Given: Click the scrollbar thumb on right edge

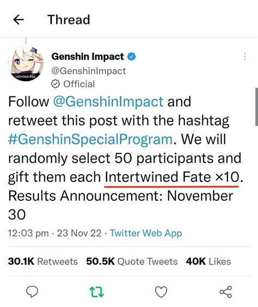Looking at the screenshot, I should pyautogui.click(x=256, y=107).
